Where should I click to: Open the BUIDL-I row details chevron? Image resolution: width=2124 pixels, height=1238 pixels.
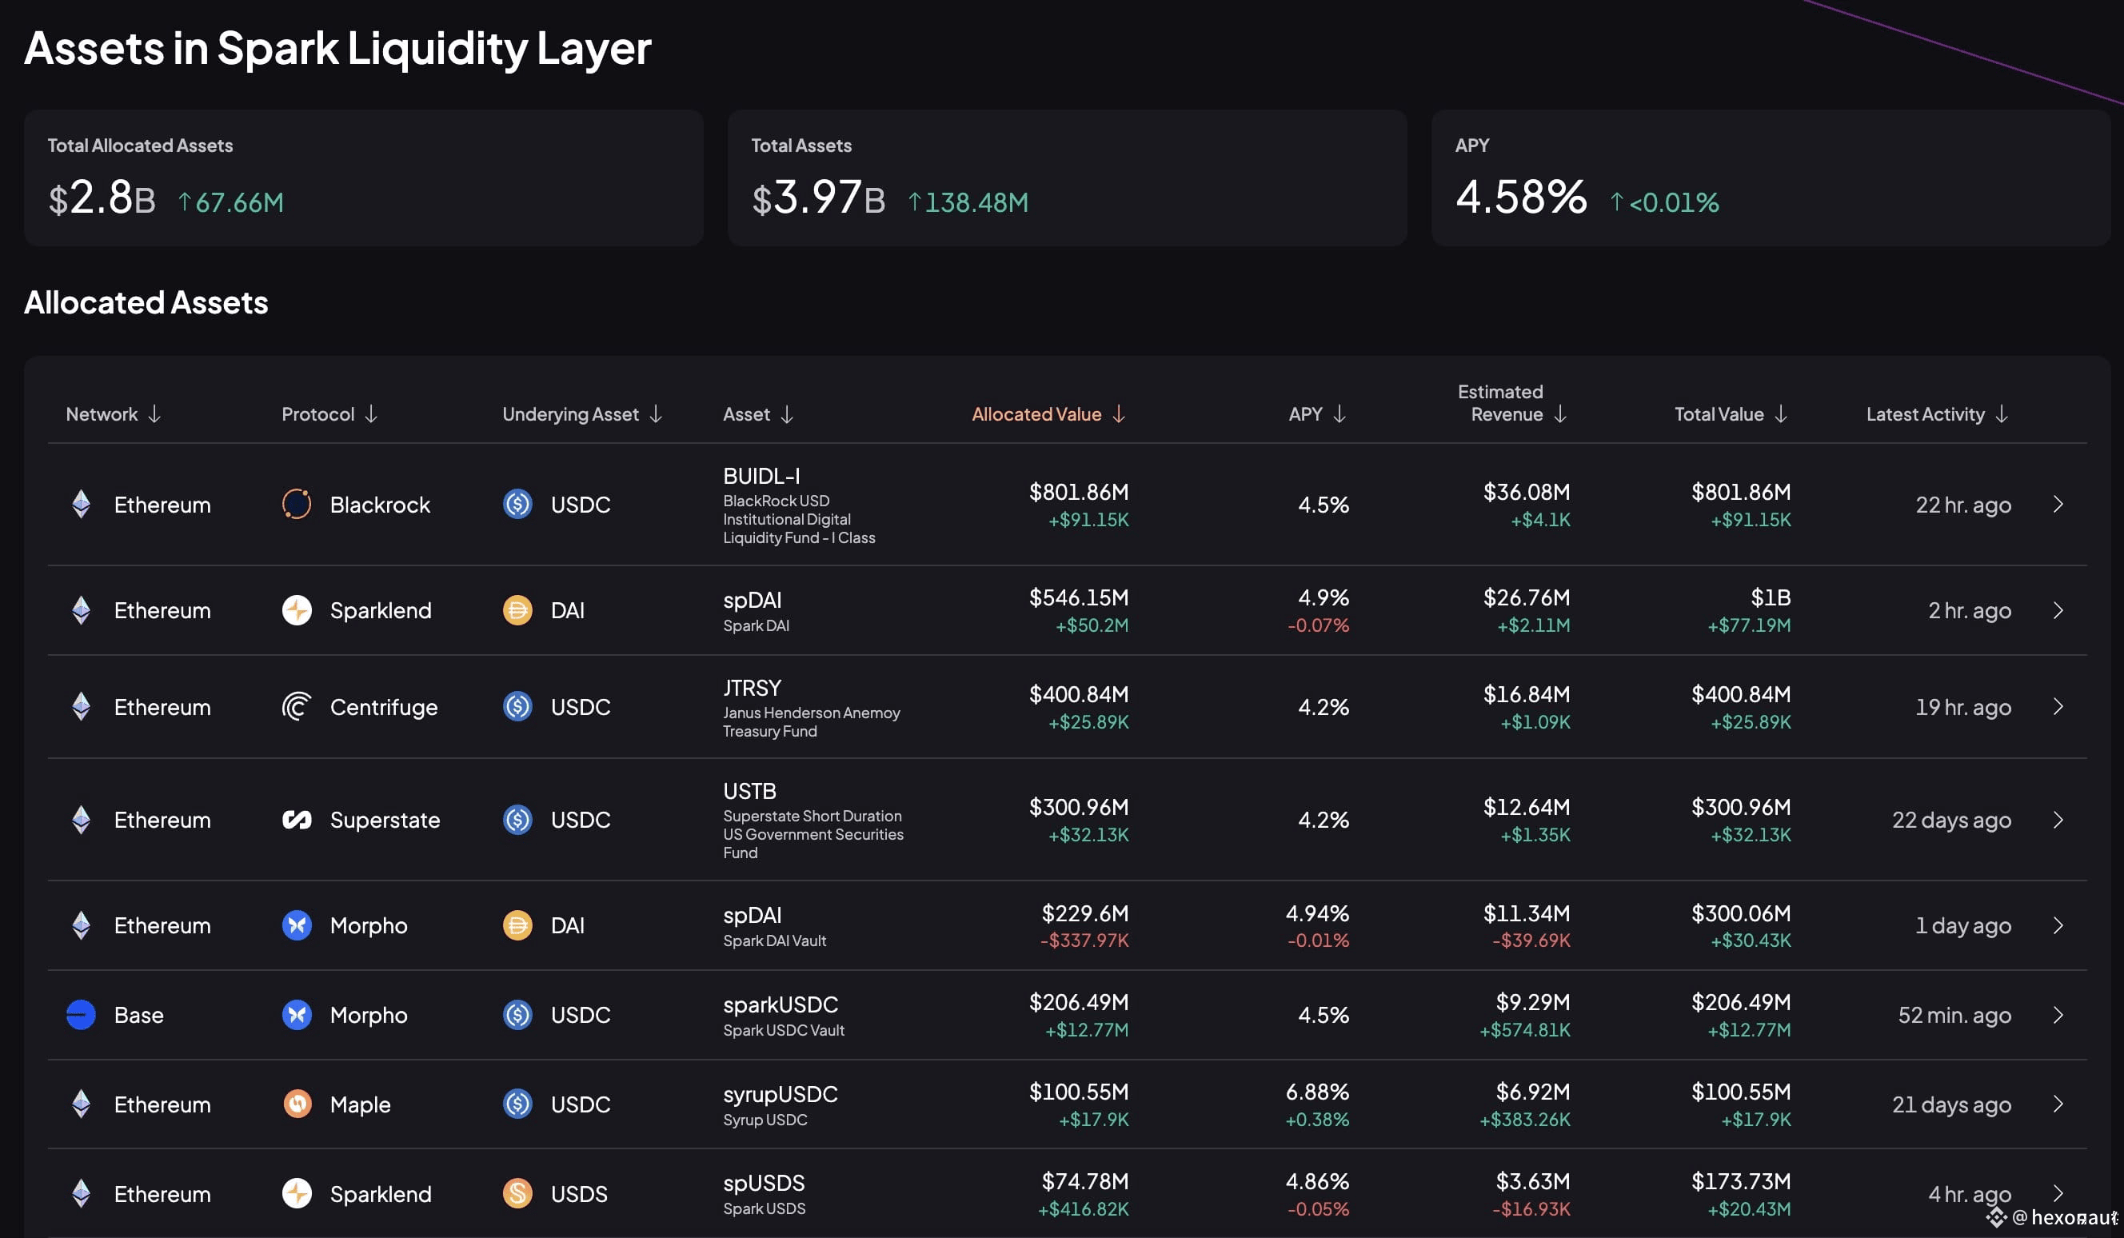coord(2058,504)
